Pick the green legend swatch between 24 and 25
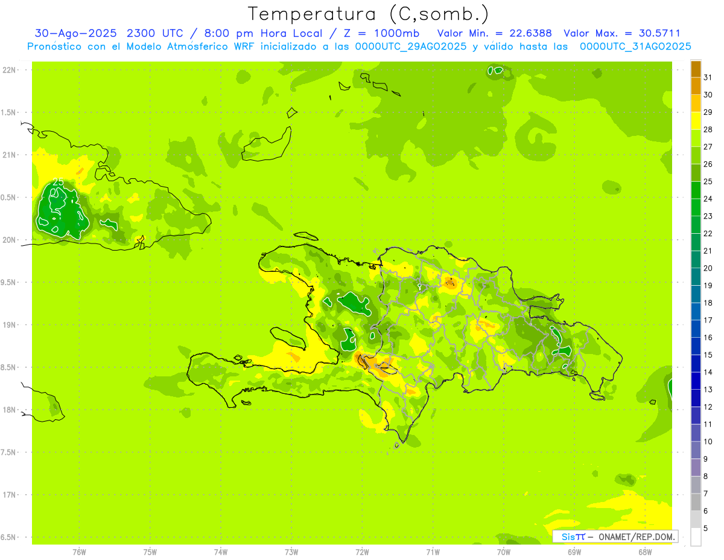This screenshot has height=560, width=724. coord(696,190)
